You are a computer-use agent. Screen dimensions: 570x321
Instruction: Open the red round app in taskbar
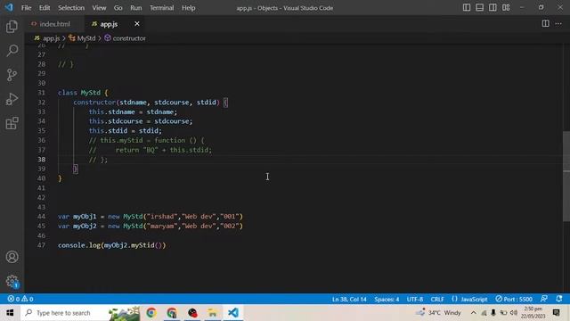pos(192,313)
